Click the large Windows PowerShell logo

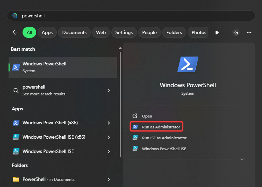(188, 64)
